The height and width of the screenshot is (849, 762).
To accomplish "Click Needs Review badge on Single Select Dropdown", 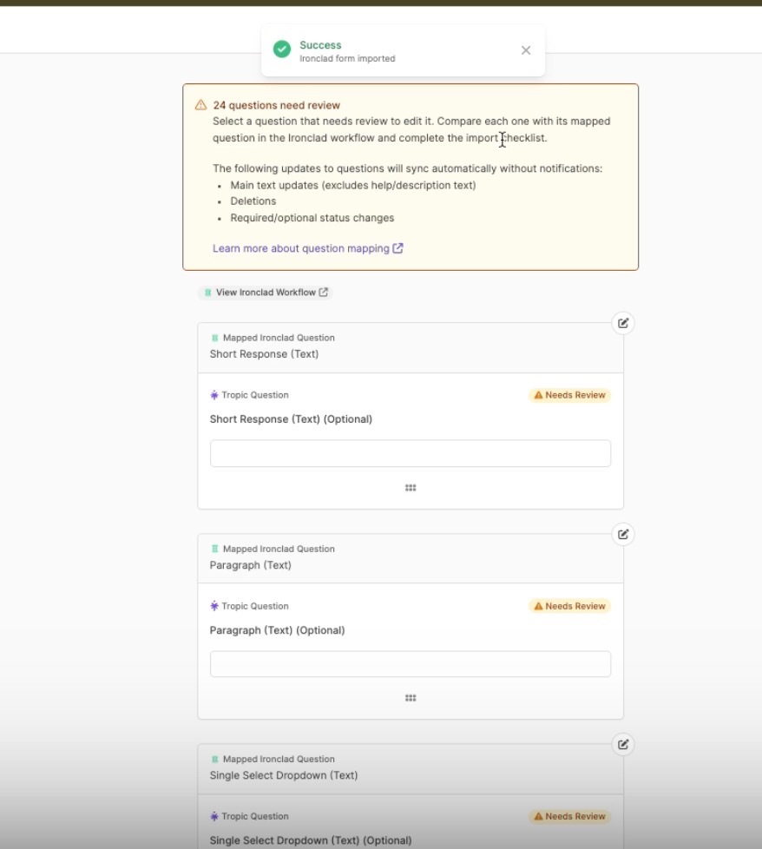I will click(x=569, y=816).
